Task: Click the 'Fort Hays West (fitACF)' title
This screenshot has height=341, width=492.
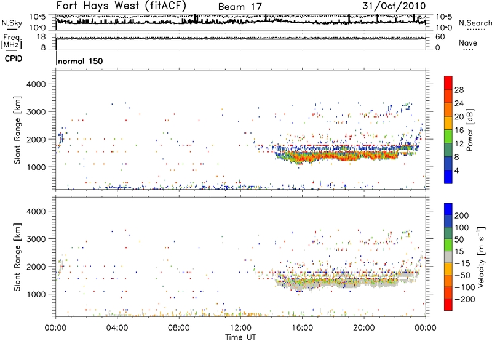Action: [x=121, y=6]
